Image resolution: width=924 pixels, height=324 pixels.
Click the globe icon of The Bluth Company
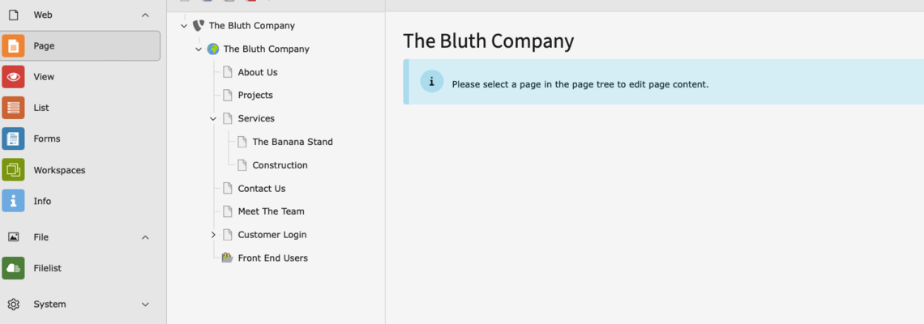(x=213, y=49)
